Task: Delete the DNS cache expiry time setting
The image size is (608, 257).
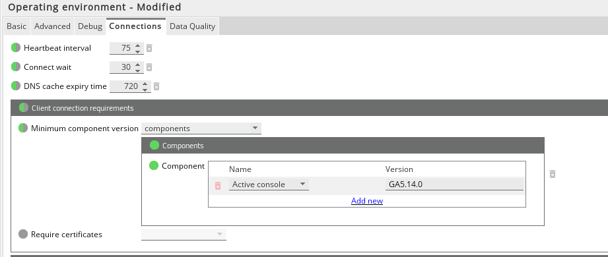Action: pyautogui.click(x=156, y=86)
